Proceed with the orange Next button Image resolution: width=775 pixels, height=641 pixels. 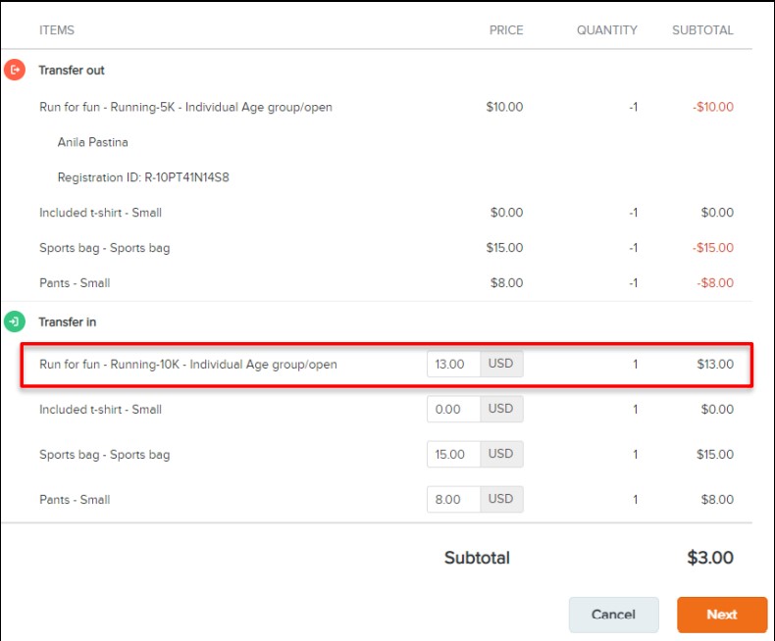pyautogui.click(x=721, y=615)
